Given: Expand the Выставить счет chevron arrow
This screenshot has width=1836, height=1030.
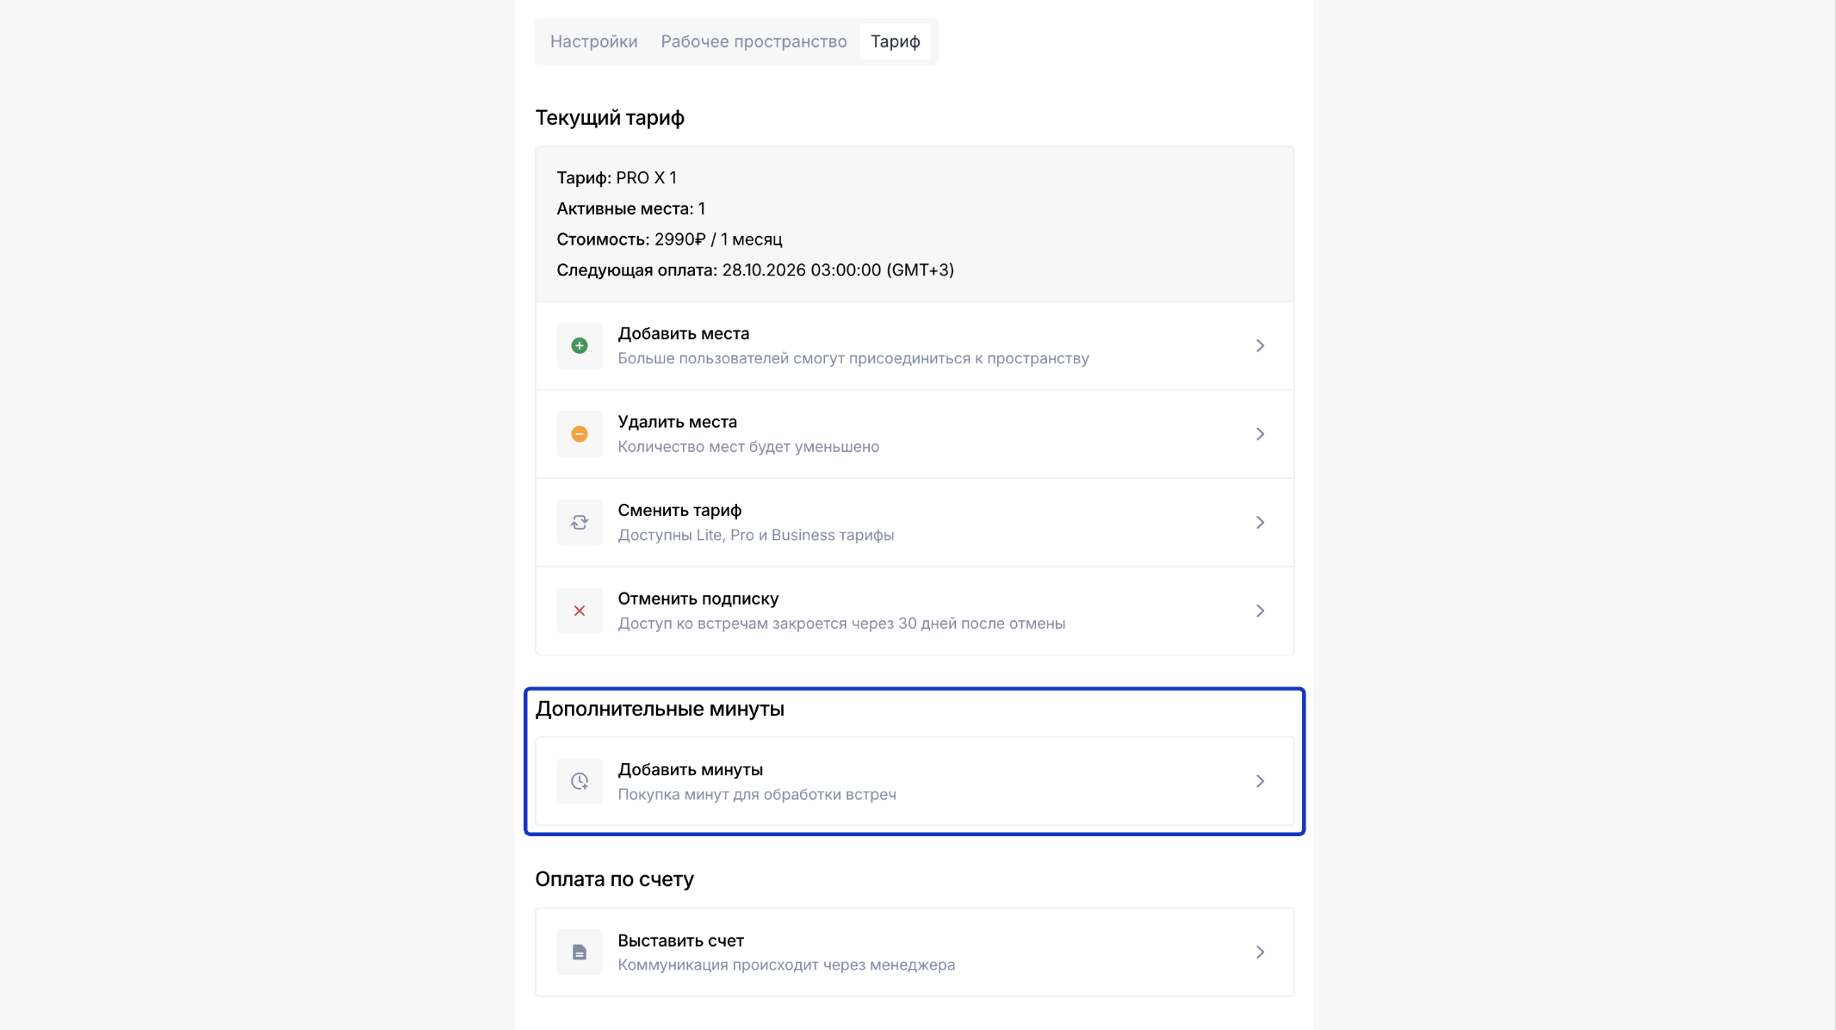Looking at the screenshot, I should coord(1259,952).
